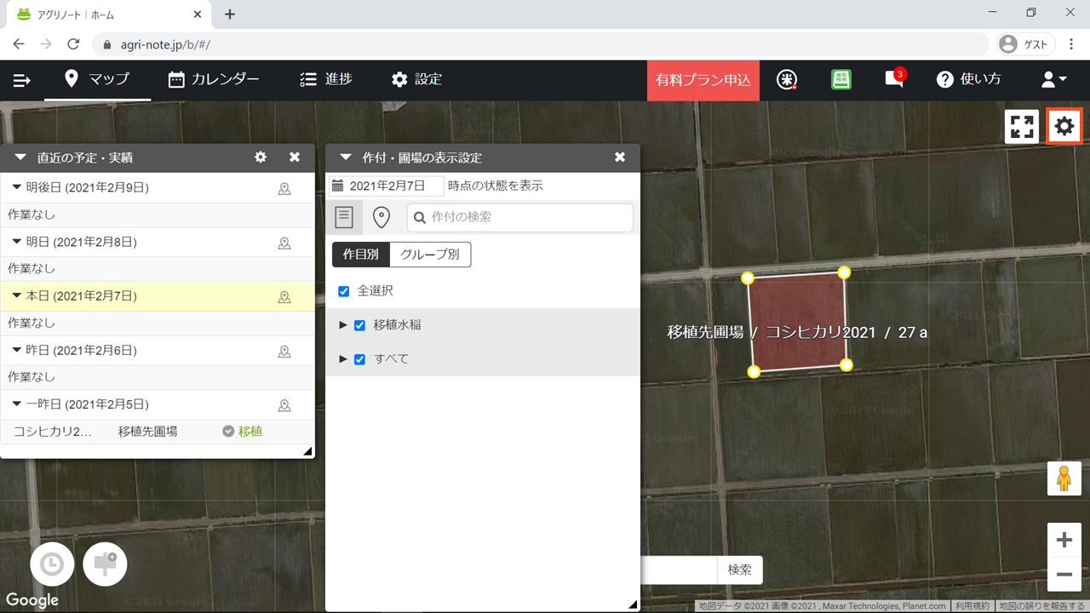This screenshot has width=1090, height=613.
Task: Open settings of the recent schedule panel
Action: (x=261, y=158)
